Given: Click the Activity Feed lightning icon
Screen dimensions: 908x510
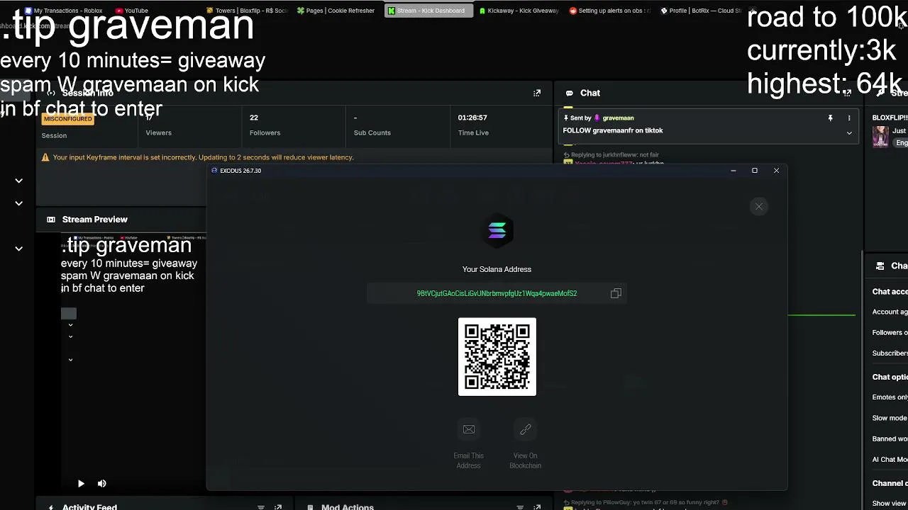Looking at the screenshot, I should pyautogui.click(x=51, y=507).
